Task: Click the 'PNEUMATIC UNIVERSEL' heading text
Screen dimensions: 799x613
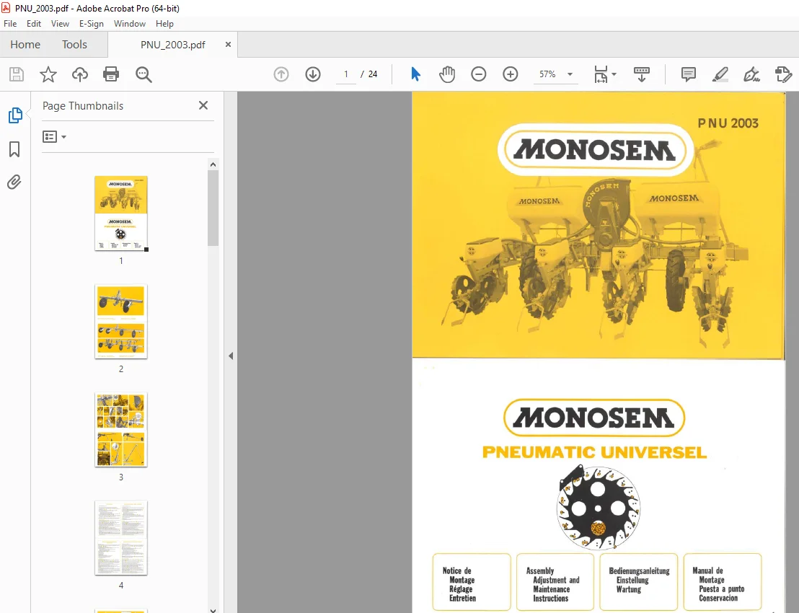Action: point(594,452)
